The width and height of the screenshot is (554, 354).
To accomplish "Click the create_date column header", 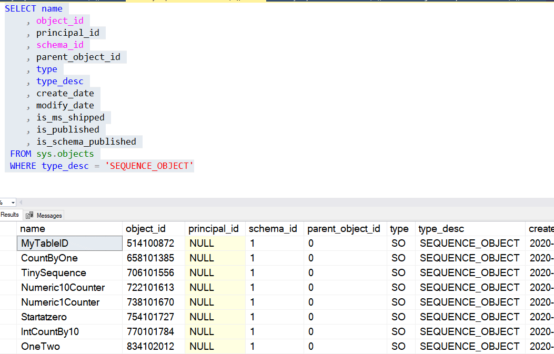I will tap(540, 229).
